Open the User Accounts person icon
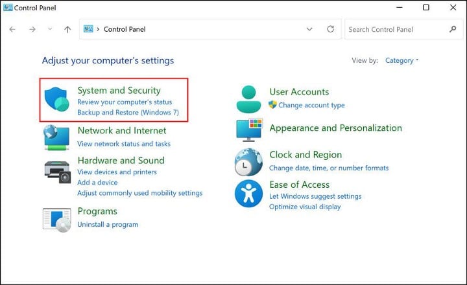This screenshot has height=285, width=467. tap(248, 99)
